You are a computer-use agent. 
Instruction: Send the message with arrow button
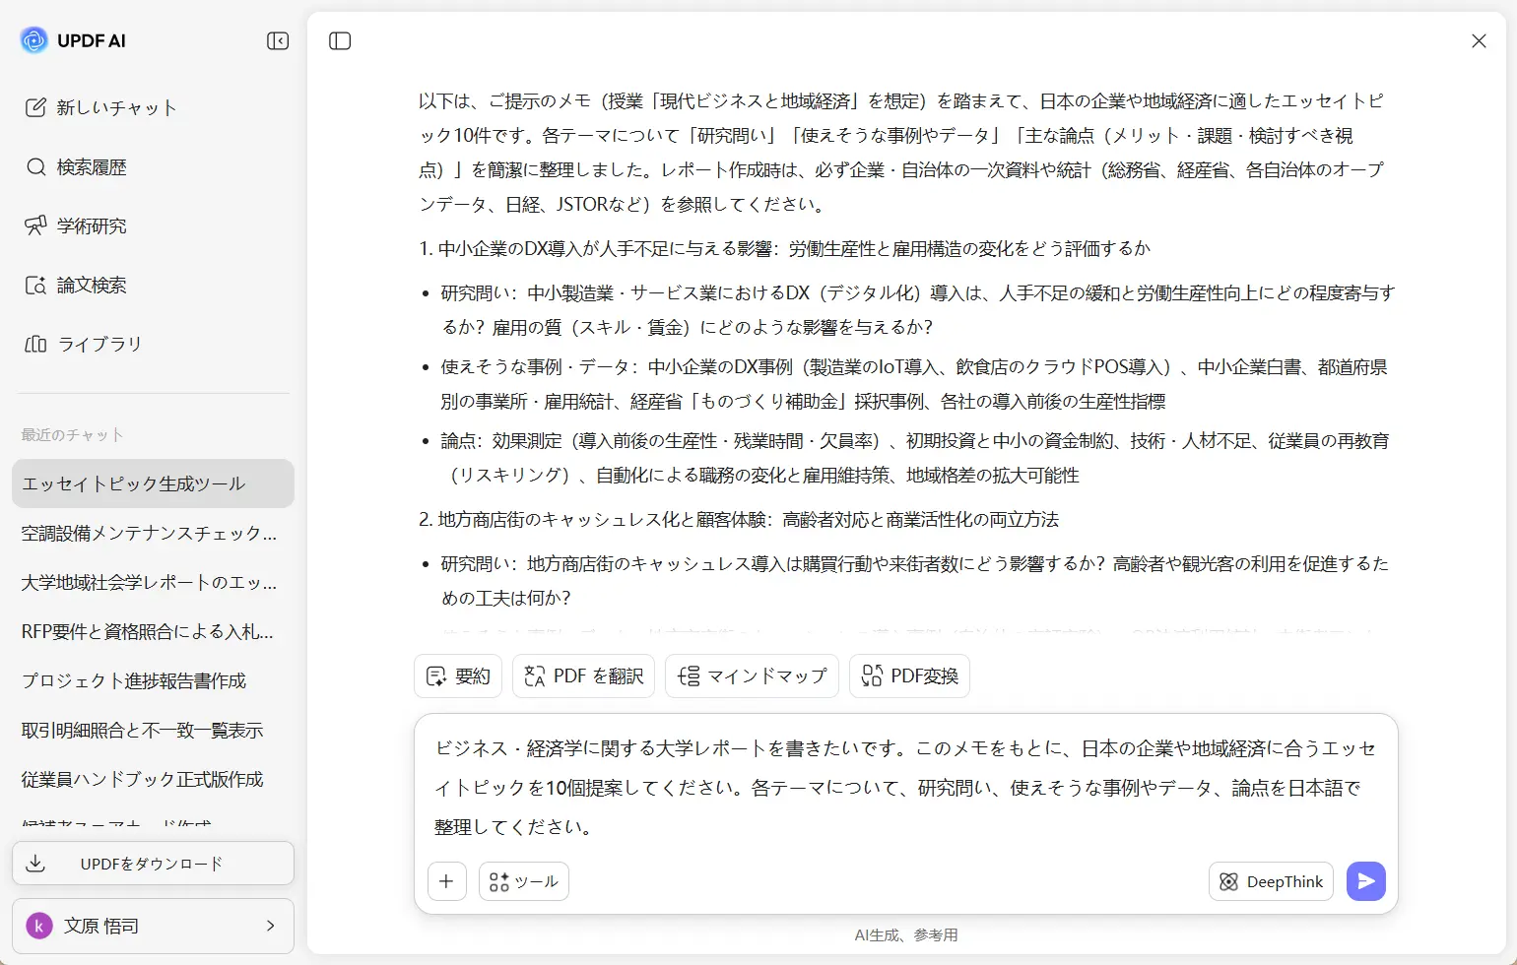pyautogui.click(x=1366, y=881)
